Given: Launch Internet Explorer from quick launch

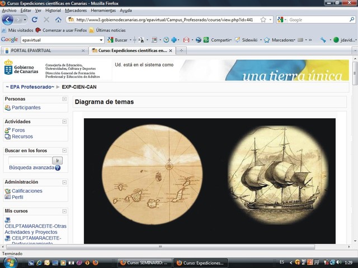Looking at the screenshot, I should coord(39,263).
